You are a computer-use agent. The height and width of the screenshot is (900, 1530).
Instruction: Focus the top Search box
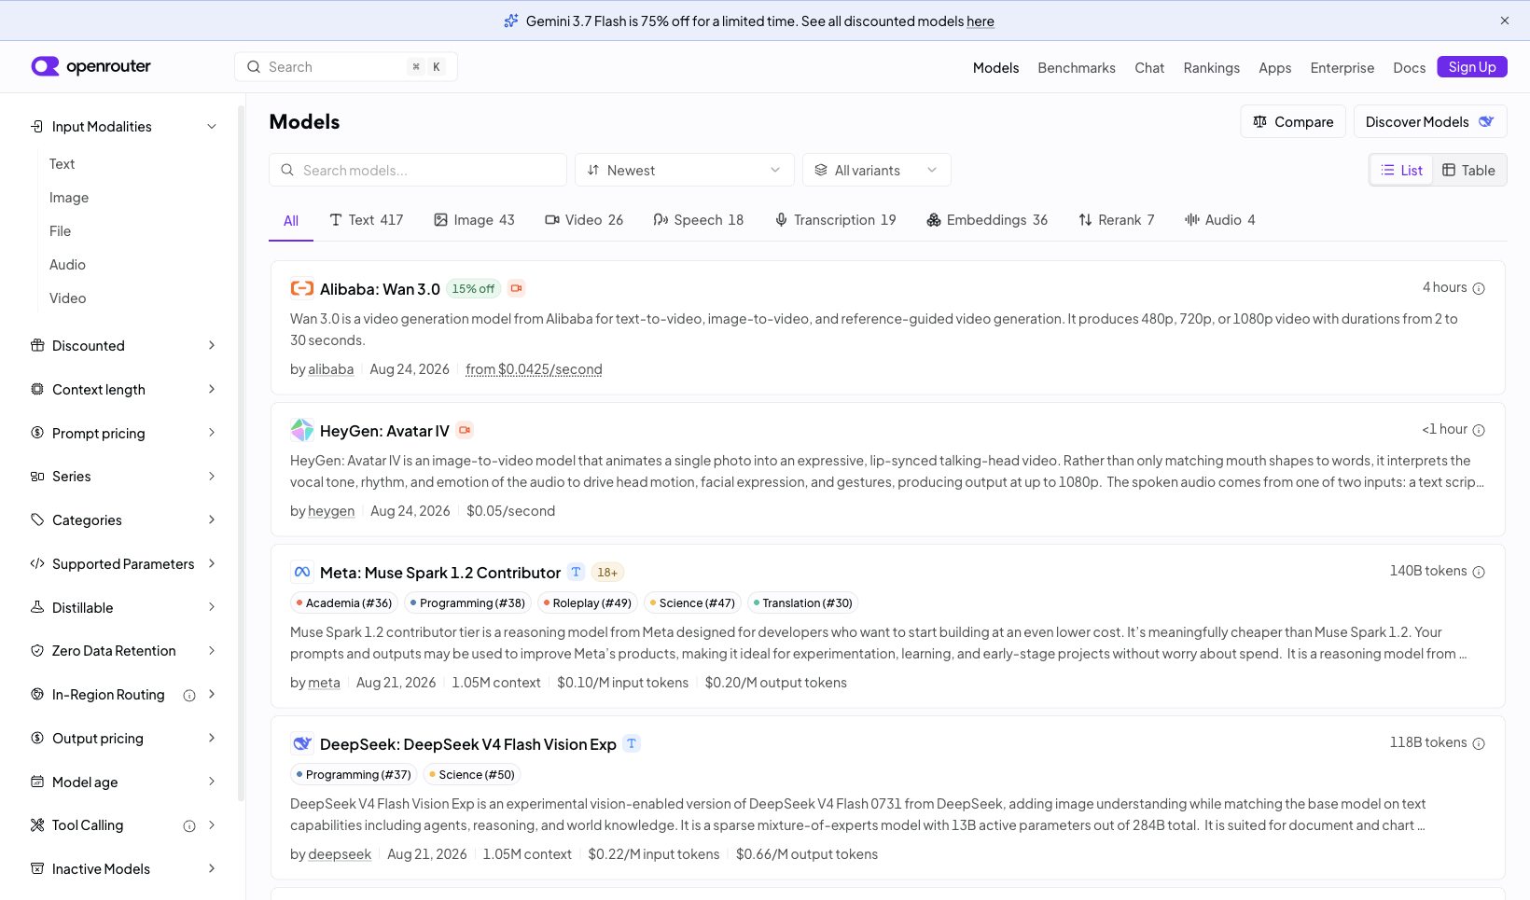(345, 66)
